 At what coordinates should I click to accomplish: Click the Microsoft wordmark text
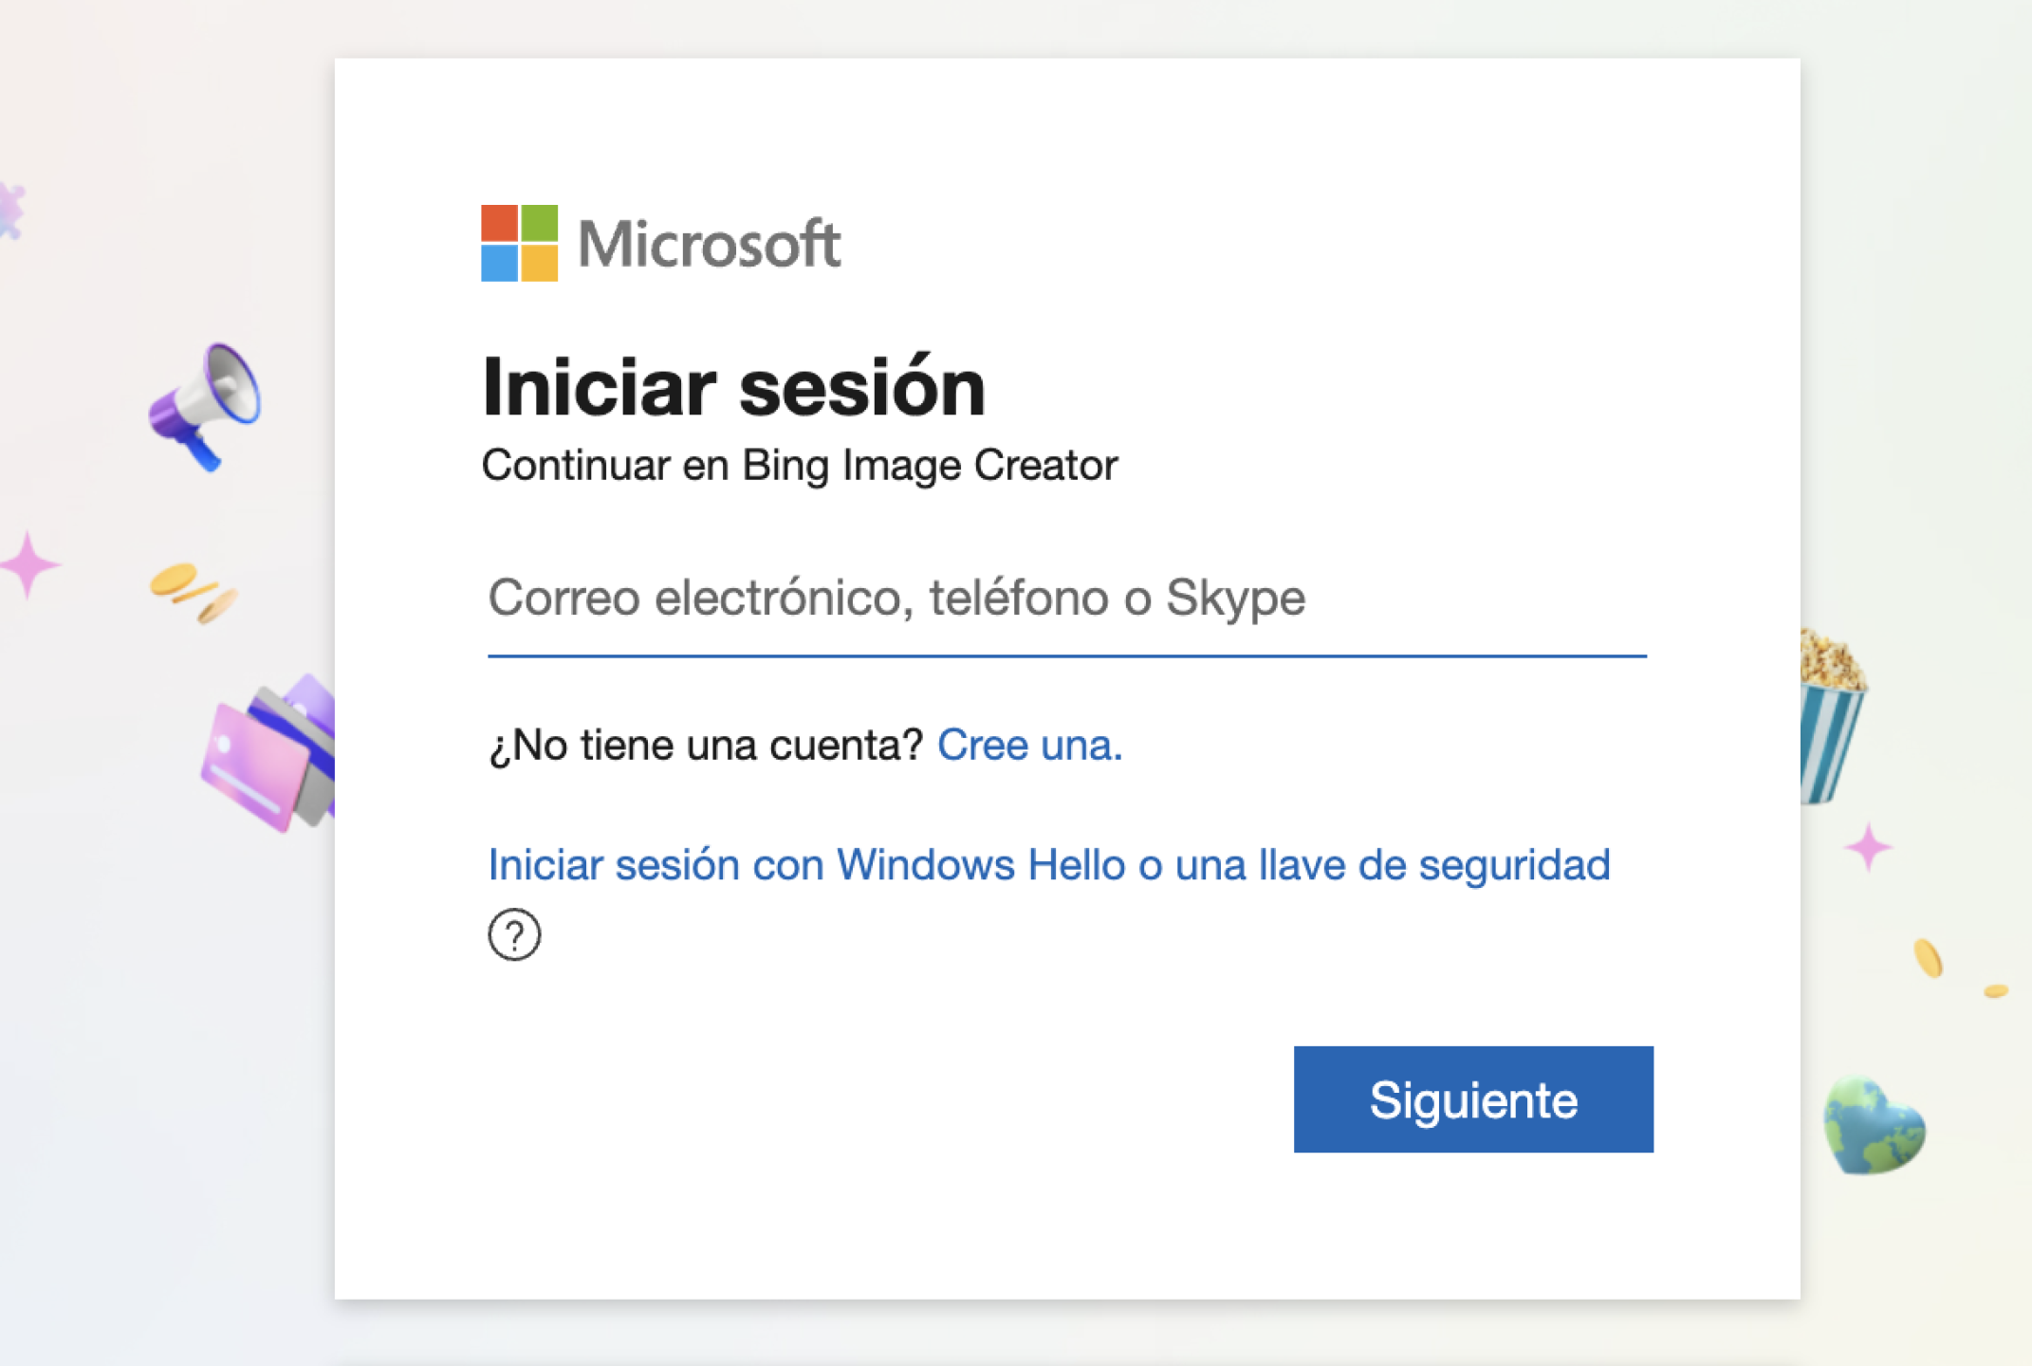point(709,244)
